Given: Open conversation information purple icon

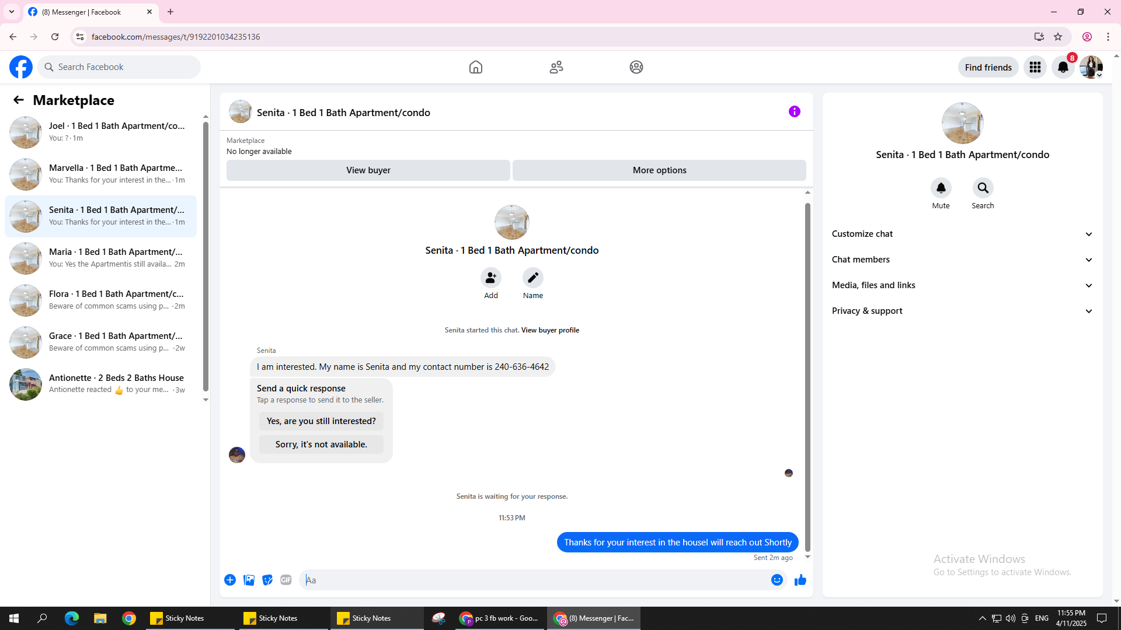Looking at the screenshot, I should point(795,111).
